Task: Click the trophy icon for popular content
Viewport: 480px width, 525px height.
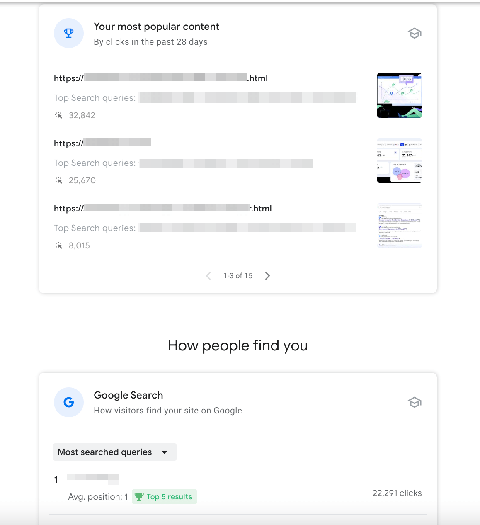Action: point(69,33)
